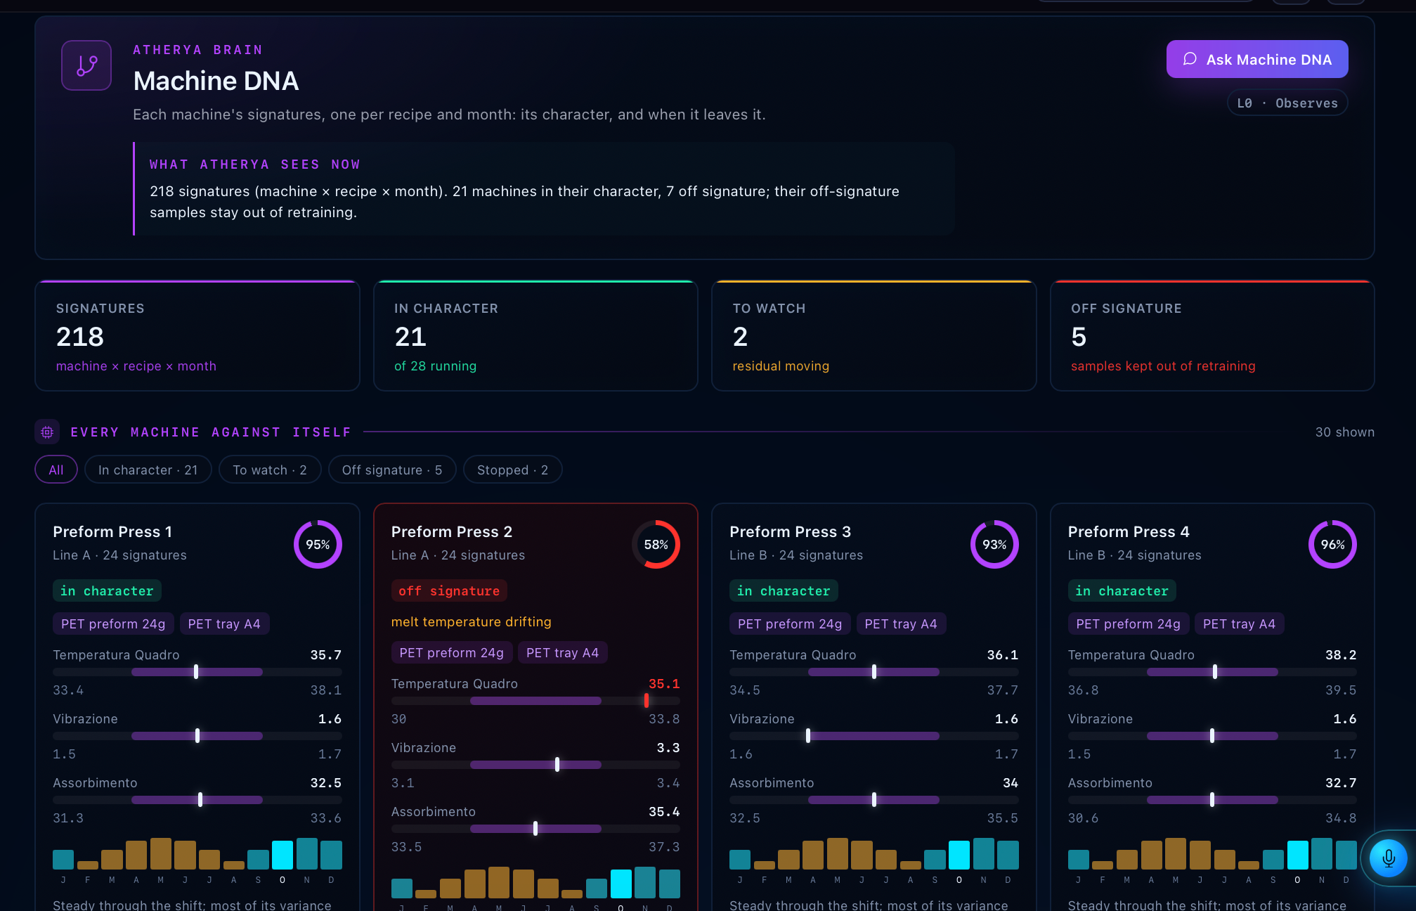Click the microphone voice button

pos(1389,858)
